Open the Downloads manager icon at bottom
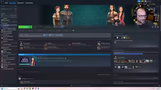The width and height of the screenshot is (161, 90). tap(71, 85)
